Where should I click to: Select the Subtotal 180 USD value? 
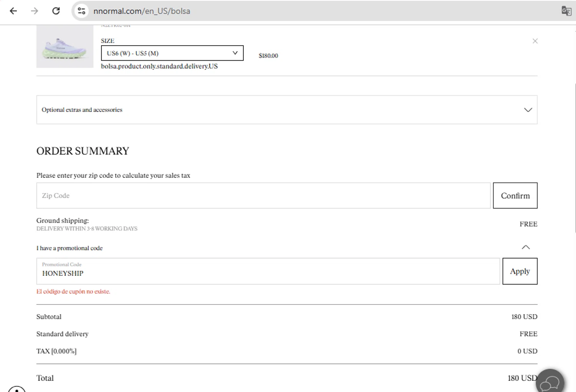524,317
